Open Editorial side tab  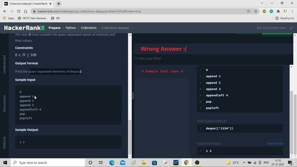(x=5, y=142)
